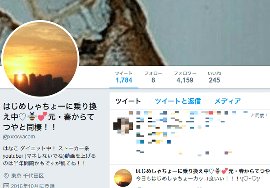Switch to the メディア tab
Viewport: 270px width, 188px height.
tap(228, 101)
